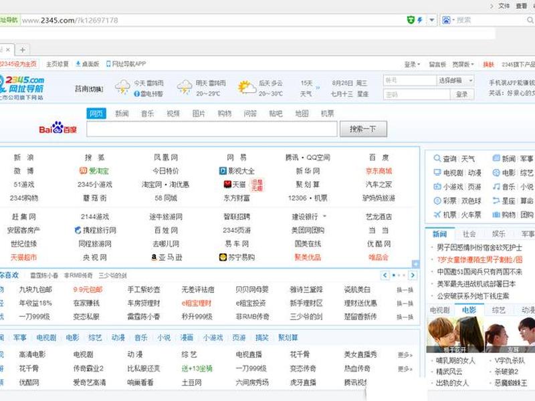Screen dimensions: 535x401
Task: Open the 宽屏版 dropdown in top bar
Action: [x=463, y=64]
